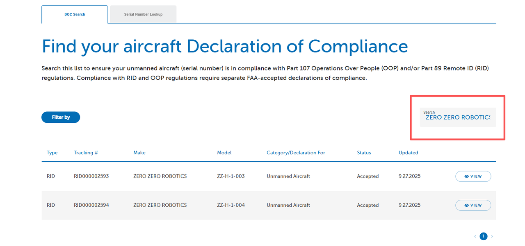This screenshot has height=246, width=525.
Task: Click RID type in RID000002594 row
Action: tap(51, 205)
